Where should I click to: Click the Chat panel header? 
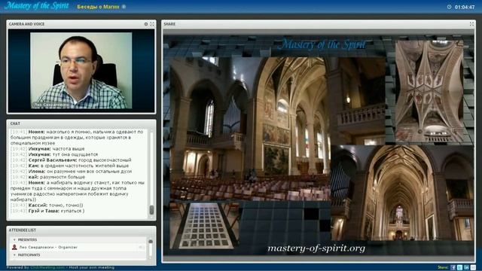point(81,123)
